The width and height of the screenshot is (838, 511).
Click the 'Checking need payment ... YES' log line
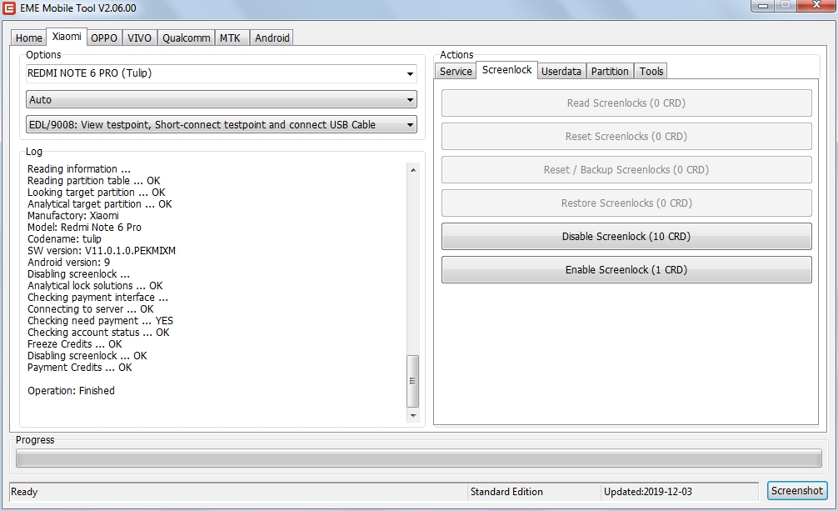coord(101,320)
